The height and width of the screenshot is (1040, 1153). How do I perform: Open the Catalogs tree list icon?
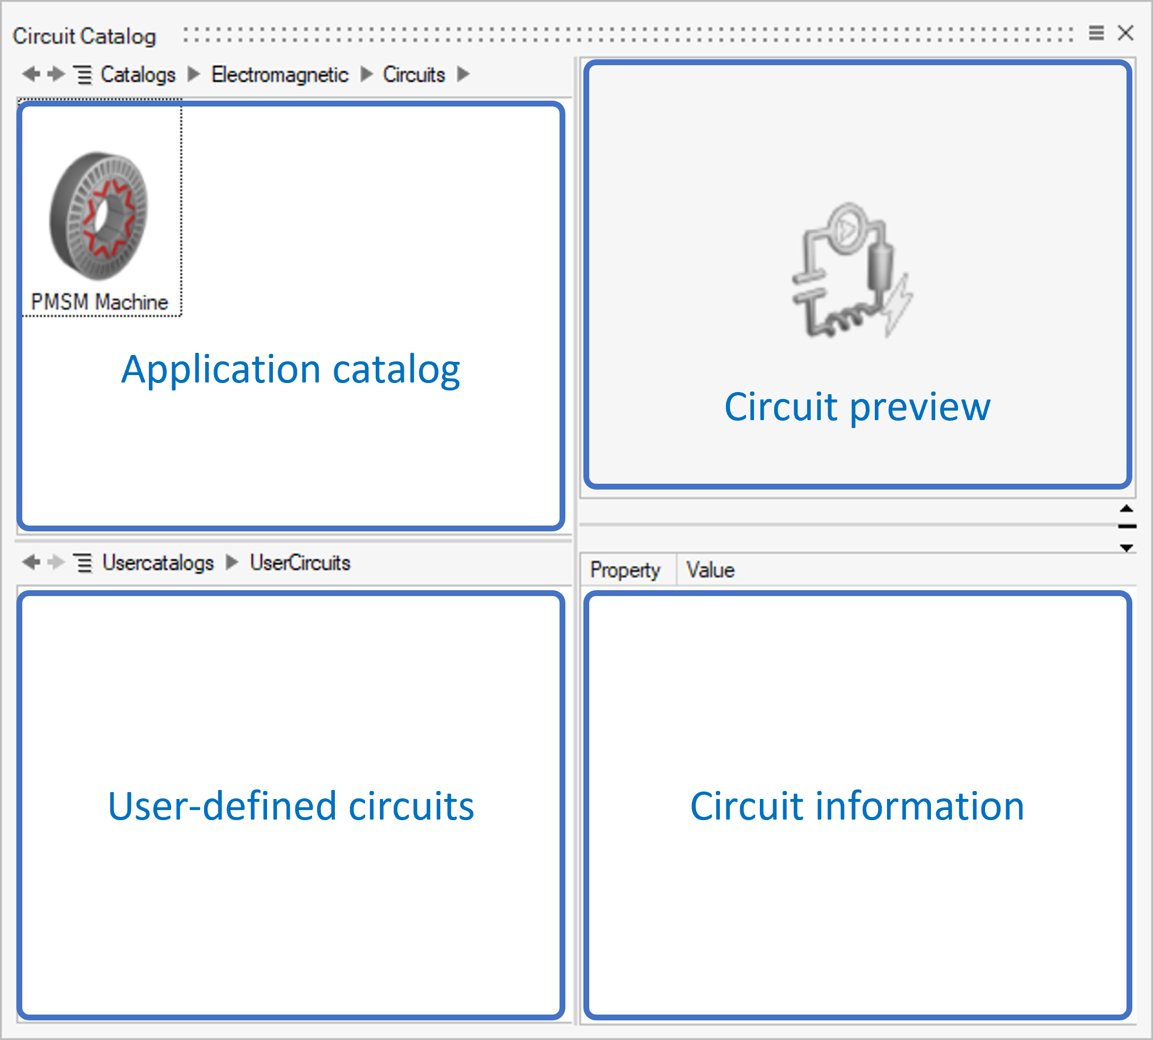tap(83, 75)
